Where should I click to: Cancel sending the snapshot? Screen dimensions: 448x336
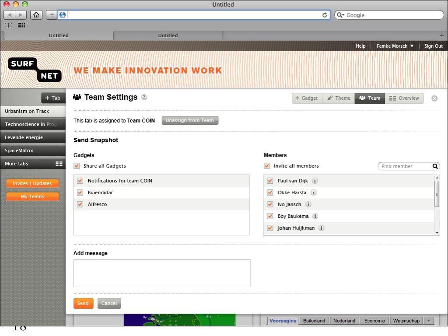[x=109, y=303]
